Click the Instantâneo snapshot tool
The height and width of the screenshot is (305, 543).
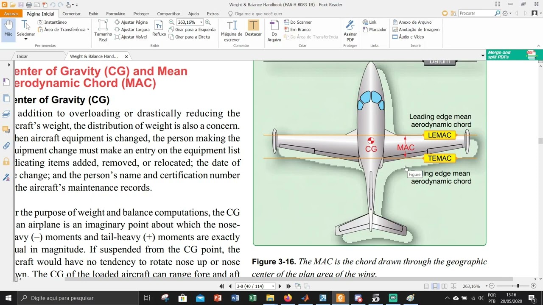52,22
